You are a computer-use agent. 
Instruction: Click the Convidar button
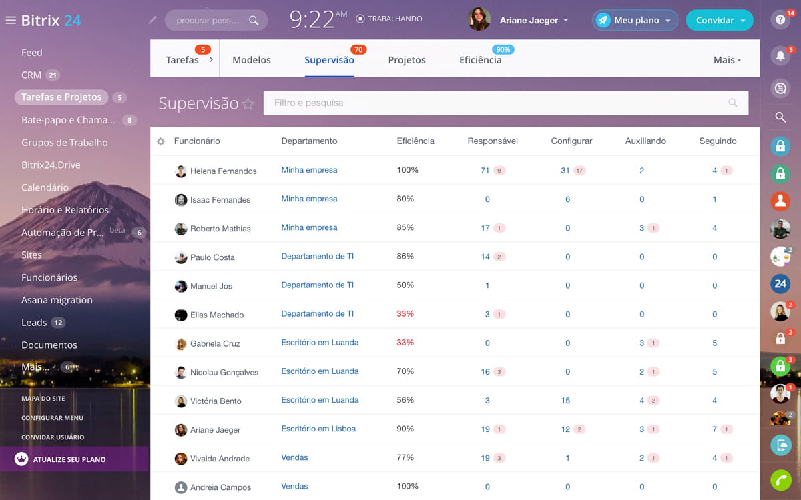714,20
